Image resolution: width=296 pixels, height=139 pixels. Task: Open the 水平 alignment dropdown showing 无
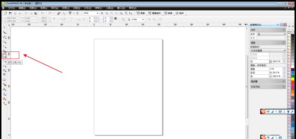[272, 34]
